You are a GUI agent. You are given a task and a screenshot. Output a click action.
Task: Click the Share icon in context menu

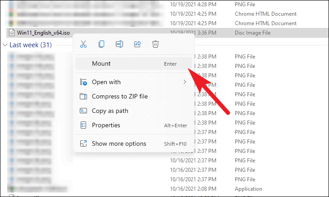(x=137, y=44)
